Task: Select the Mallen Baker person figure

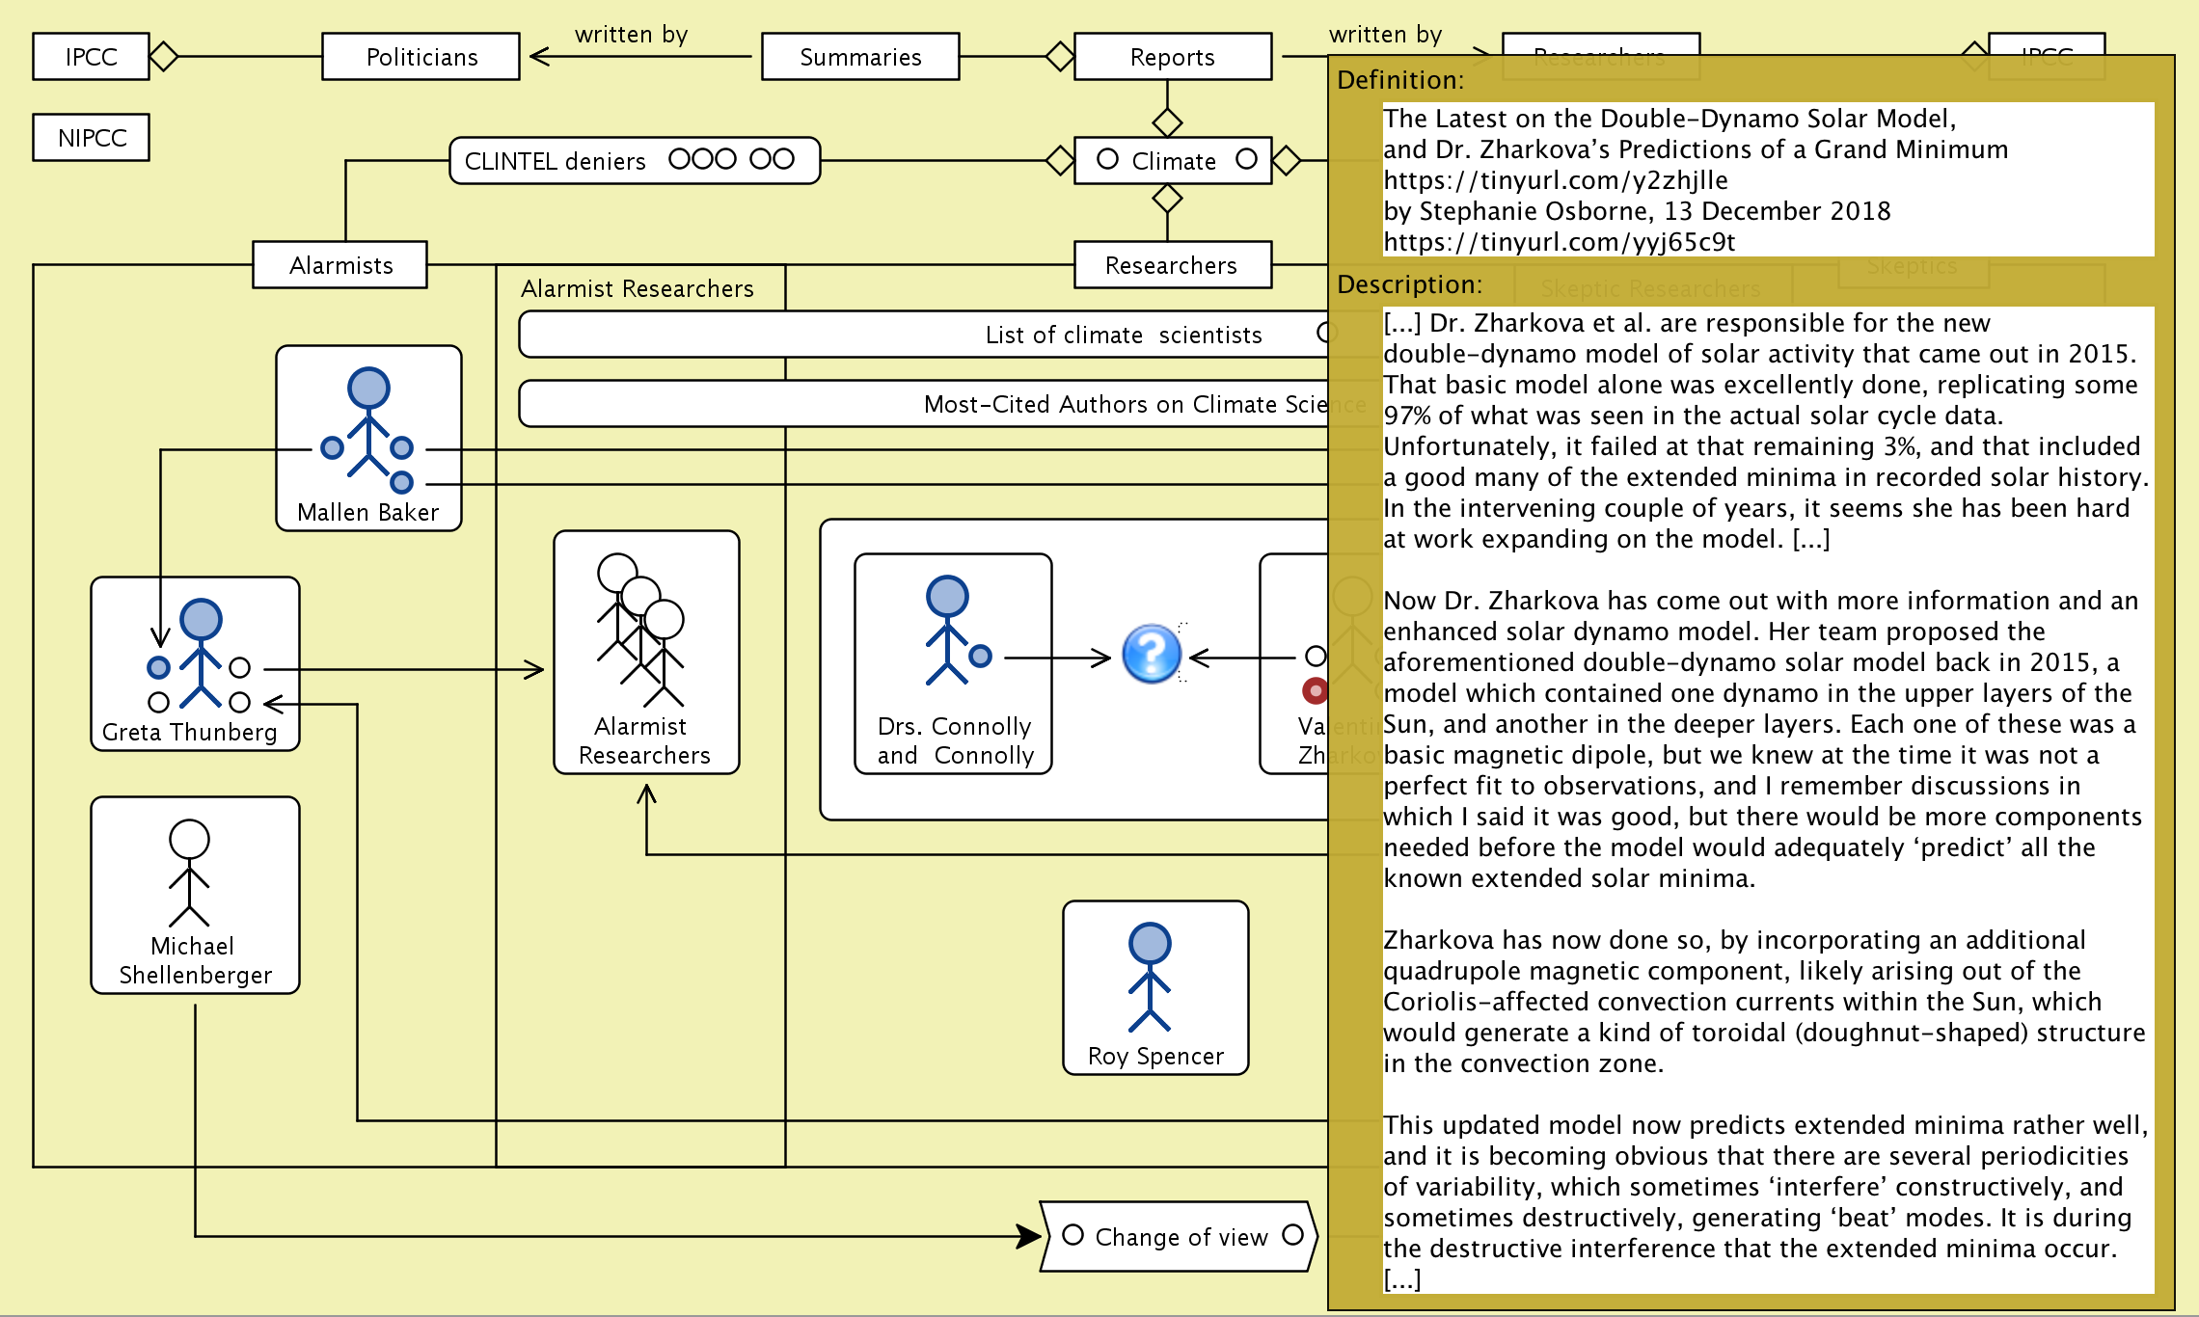Action: 368,424
